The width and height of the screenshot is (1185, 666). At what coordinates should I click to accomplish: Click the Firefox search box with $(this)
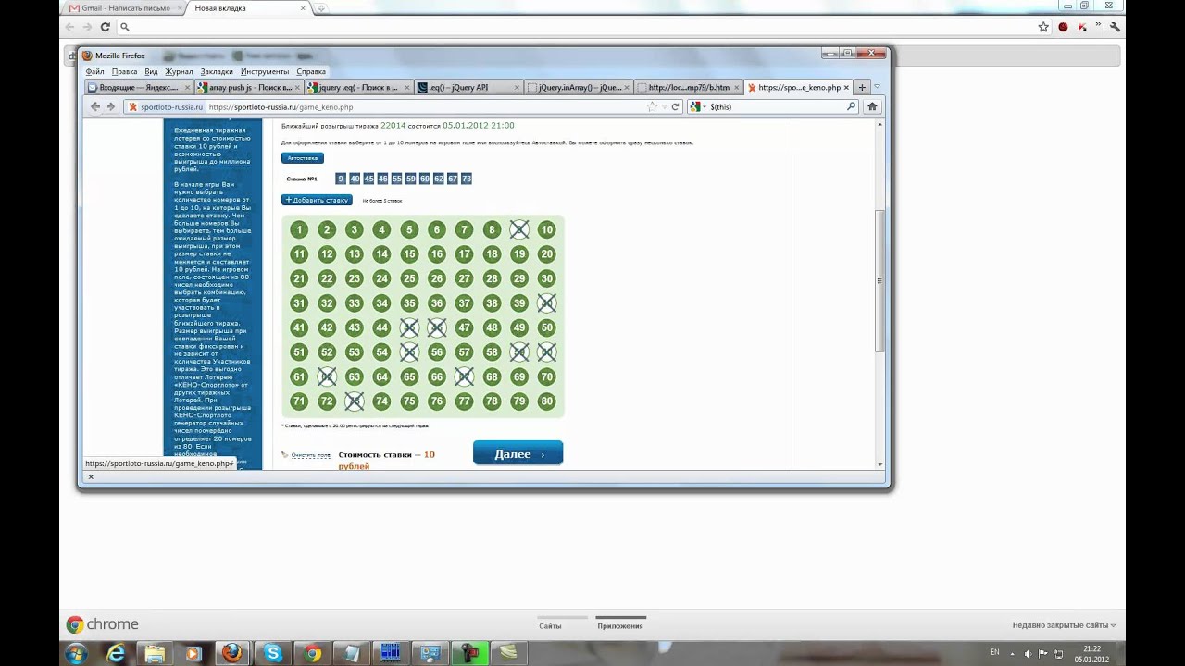tap(776, 106)
